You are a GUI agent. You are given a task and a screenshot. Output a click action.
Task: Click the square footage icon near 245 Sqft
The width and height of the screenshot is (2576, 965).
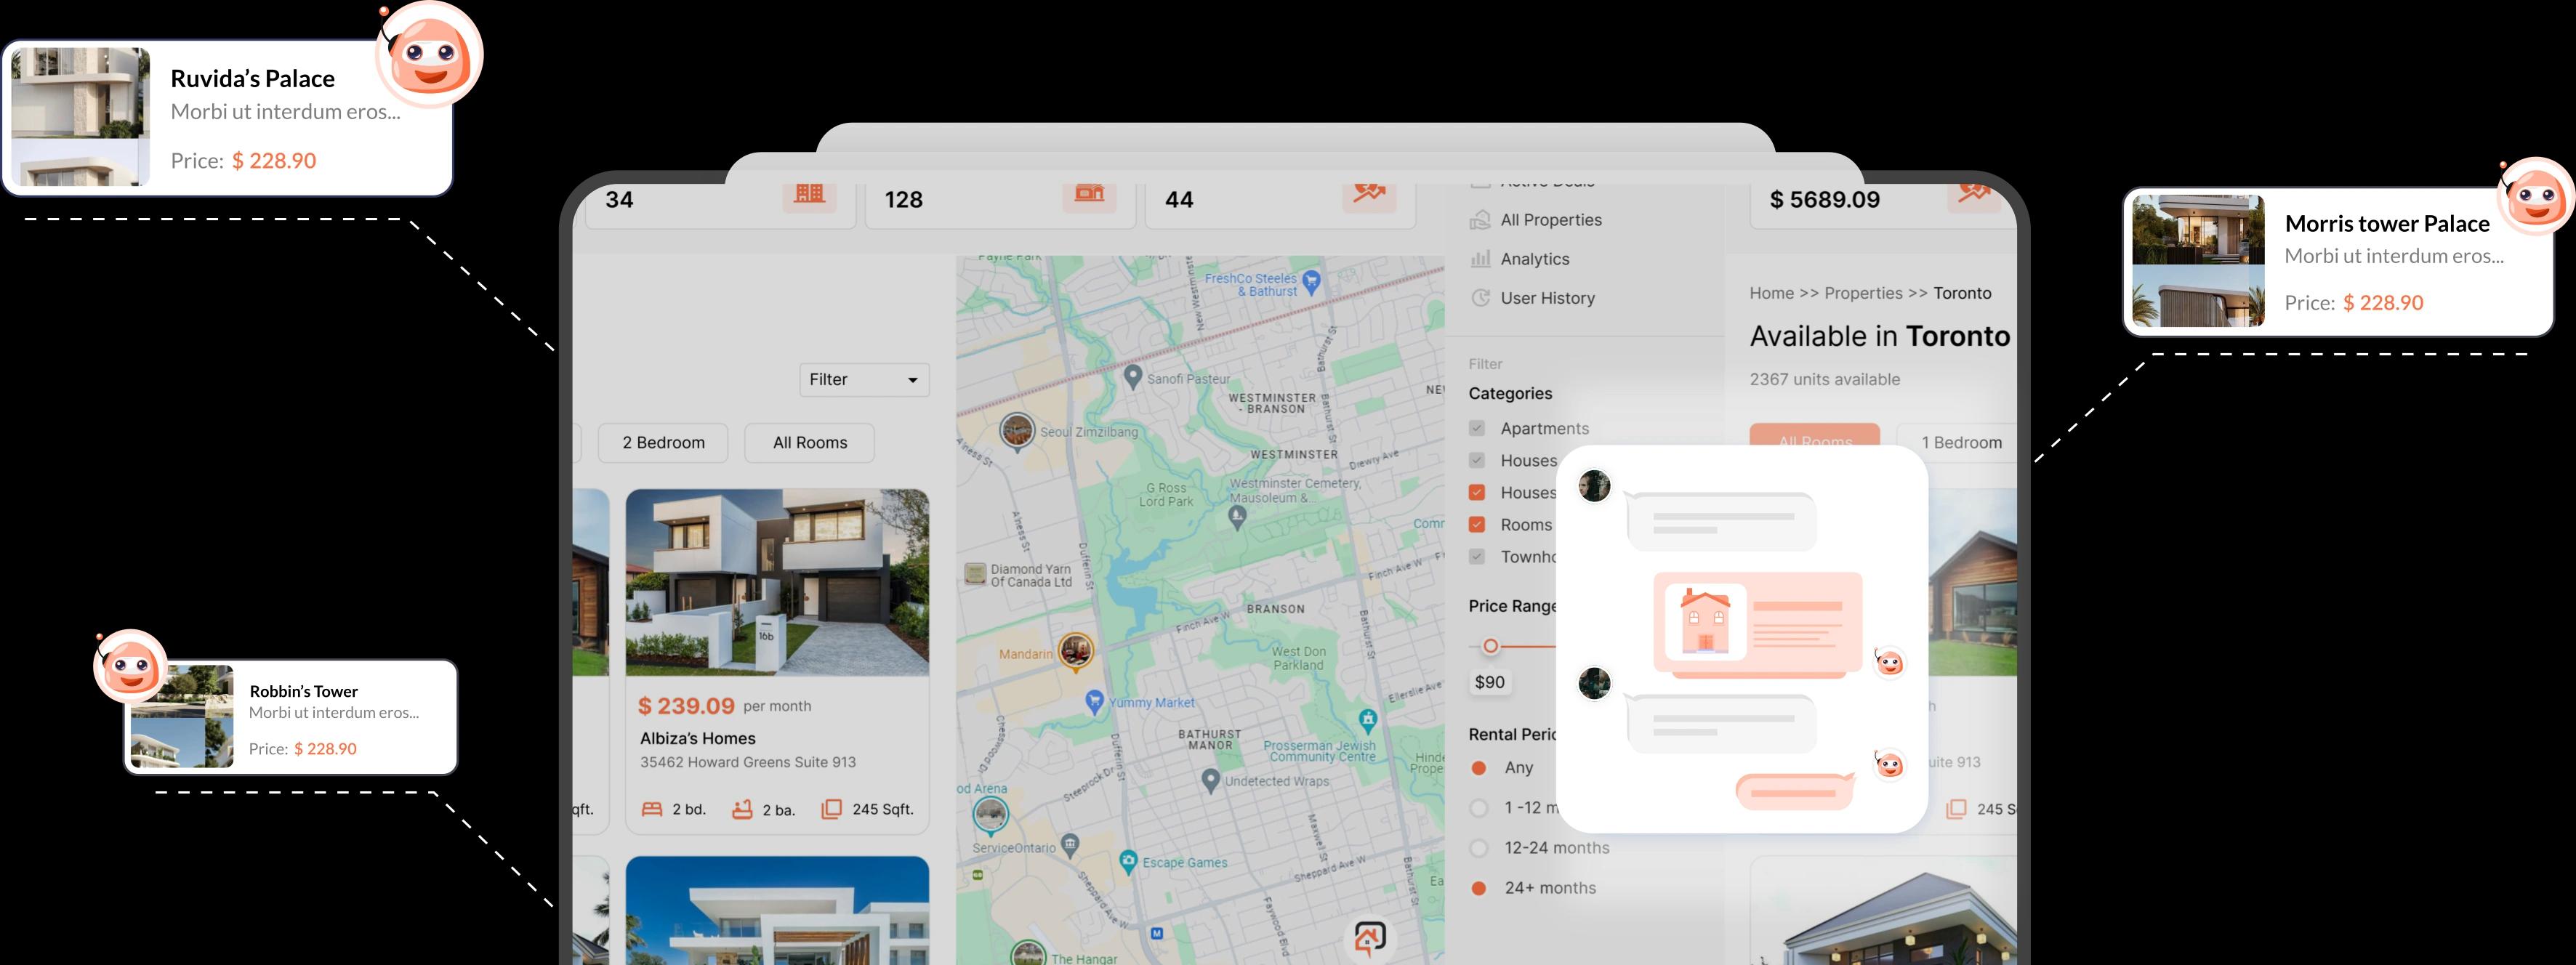(831, 810)
